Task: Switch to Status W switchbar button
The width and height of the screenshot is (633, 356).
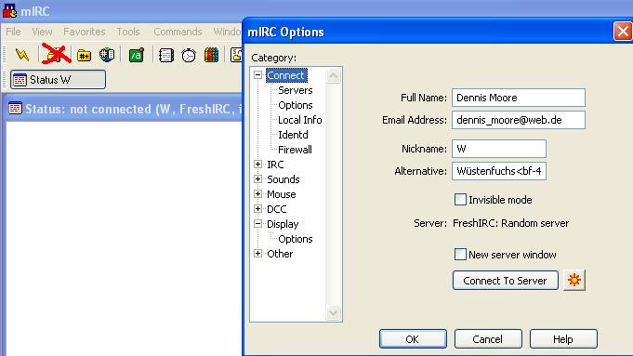Action: 59,80
